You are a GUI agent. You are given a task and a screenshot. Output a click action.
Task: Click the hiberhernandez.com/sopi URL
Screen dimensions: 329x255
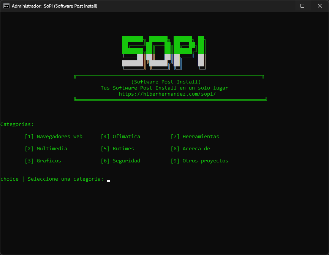pos(167,94)
